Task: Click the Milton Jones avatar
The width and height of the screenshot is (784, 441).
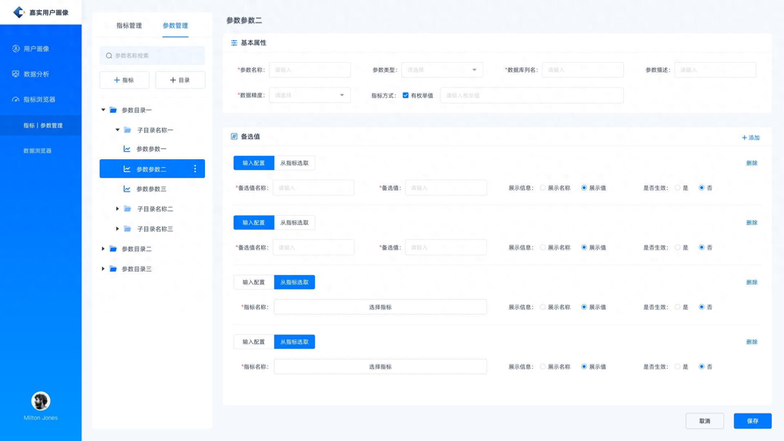Action: click(41, 401)
